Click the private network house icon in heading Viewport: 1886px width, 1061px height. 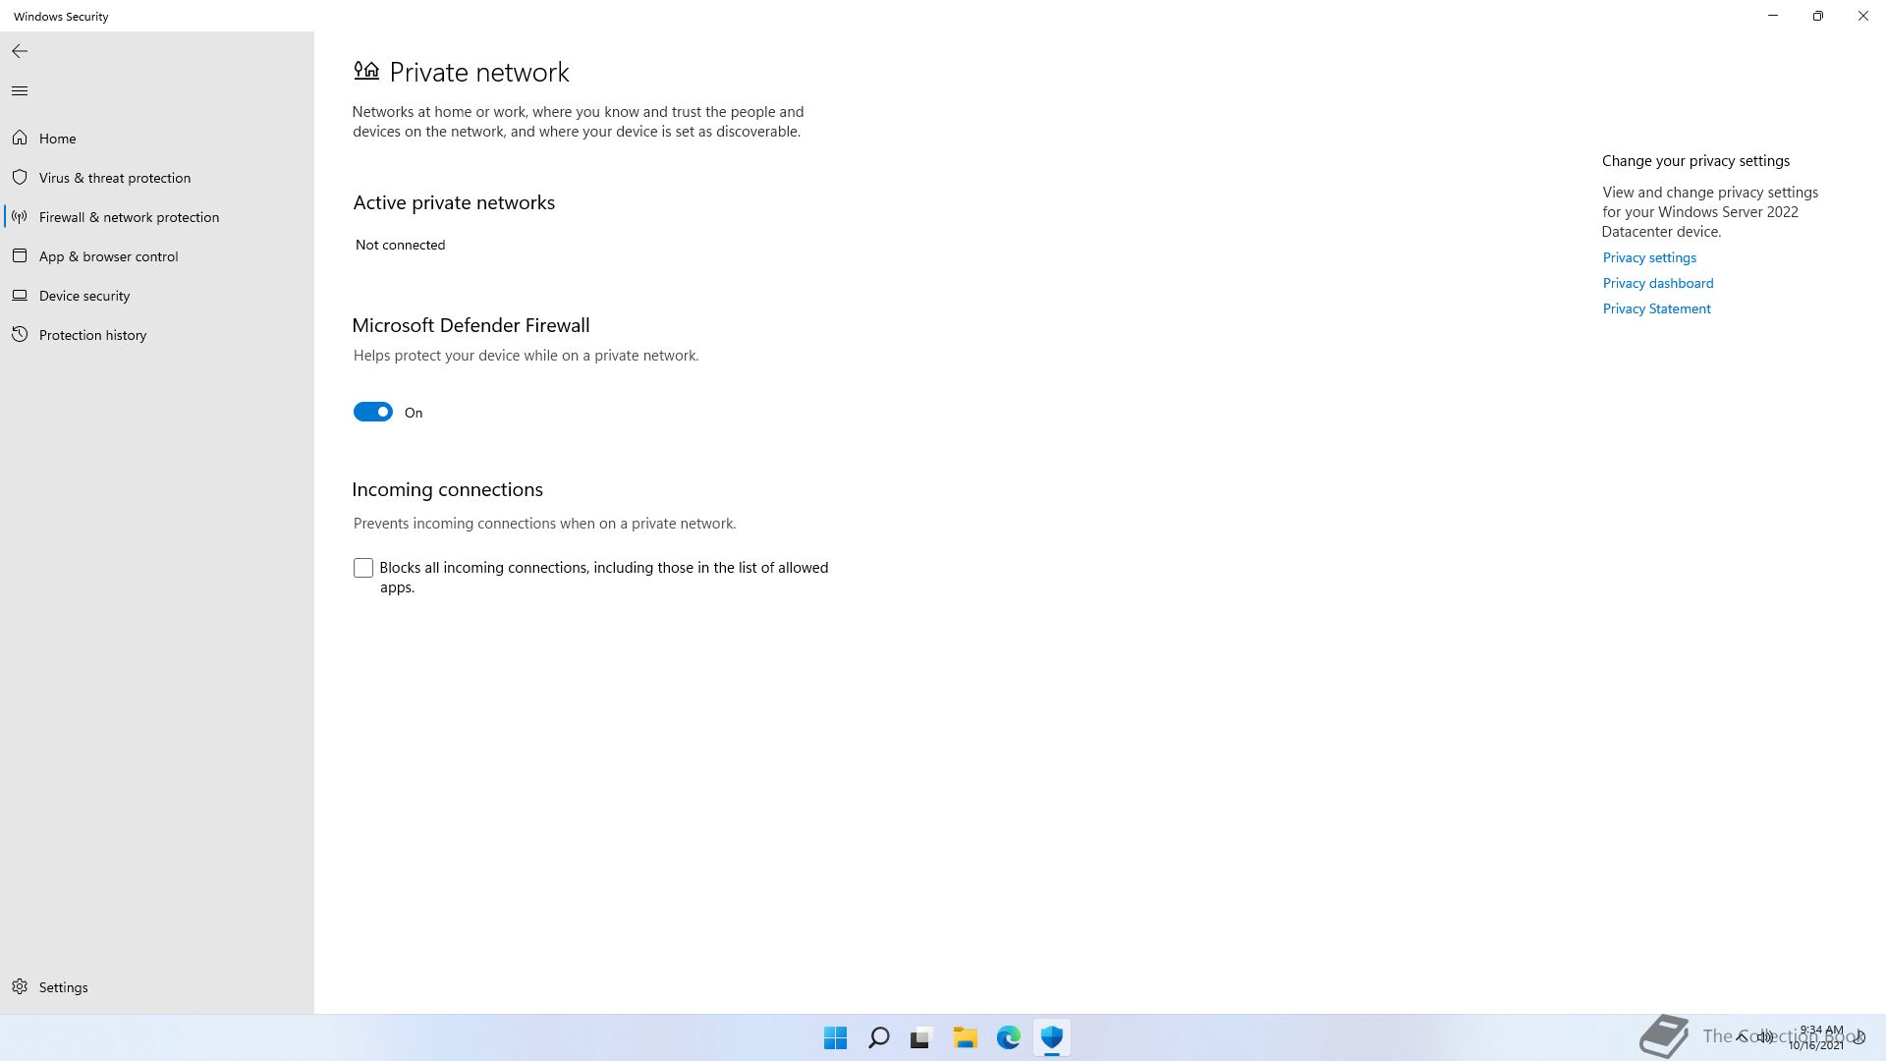366,70
